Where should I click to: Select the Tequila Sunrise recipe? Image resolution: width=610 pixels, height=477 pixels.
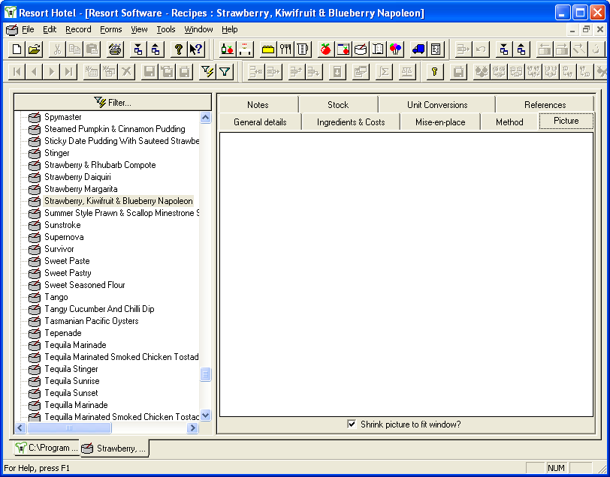(72, 381)
